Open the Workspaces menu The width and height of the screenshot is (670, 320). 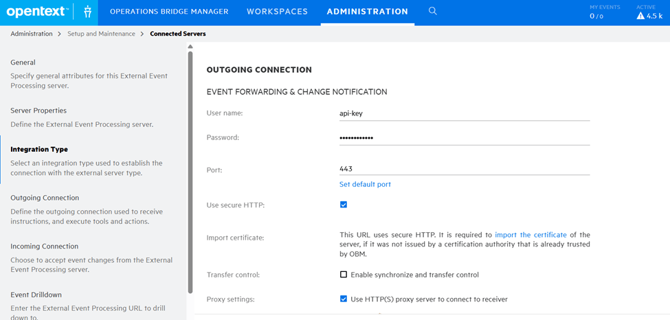pos(277,12)
